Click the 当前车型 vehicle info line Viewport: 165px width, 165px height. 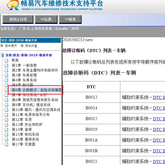(x=39, y=29)
